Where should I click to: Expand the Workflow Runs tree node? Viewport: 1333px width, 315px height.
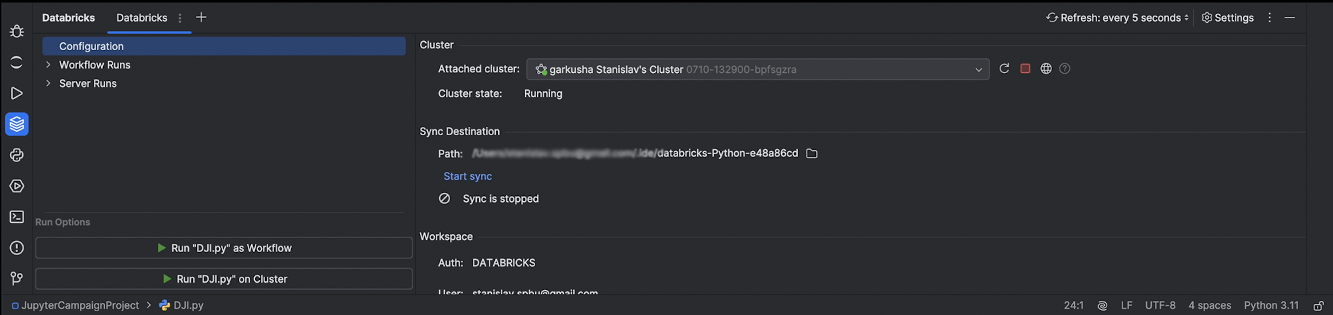coord(48,65)
